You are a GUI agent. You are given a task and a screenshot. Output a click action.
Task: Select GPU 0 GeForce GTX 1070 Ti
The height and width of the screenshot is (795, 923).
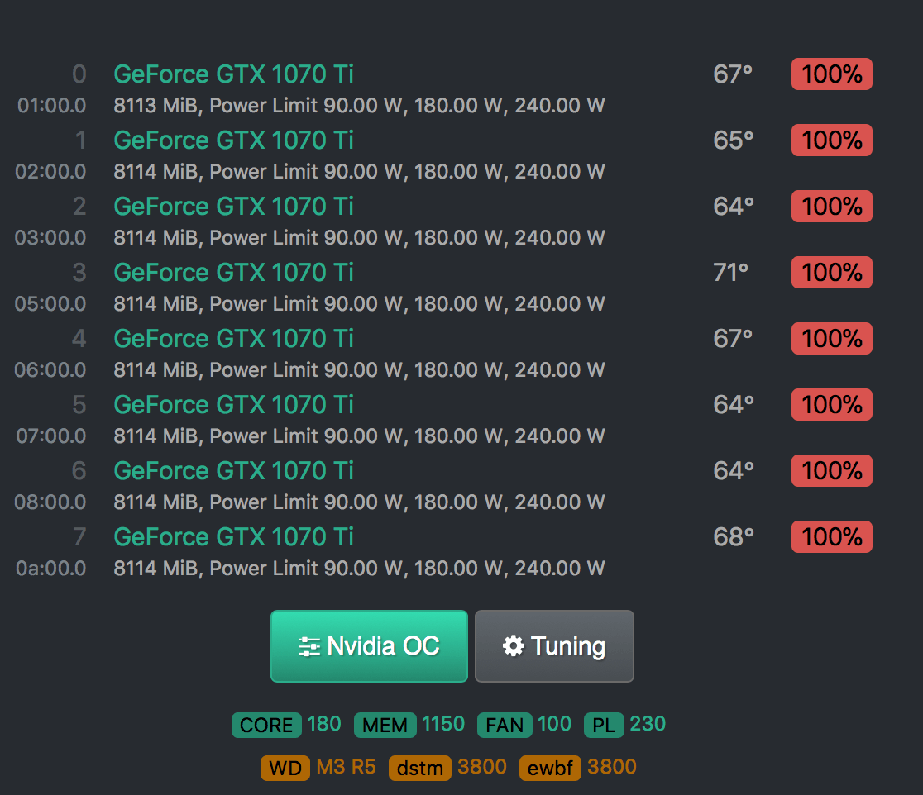coord(233,74)
